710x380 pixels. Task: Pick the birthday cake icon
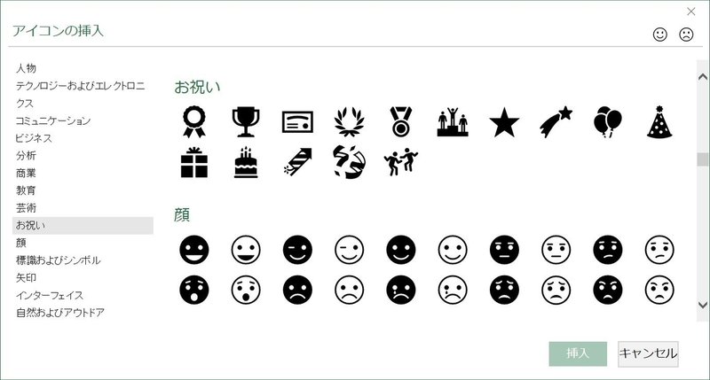(x=246, y=162)
